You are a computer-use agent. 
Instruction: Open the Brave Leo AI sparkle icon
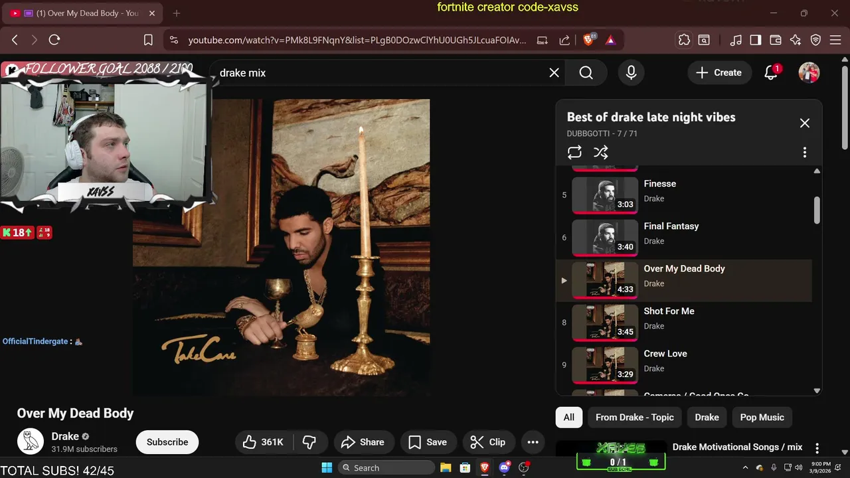tap(796, 40)
